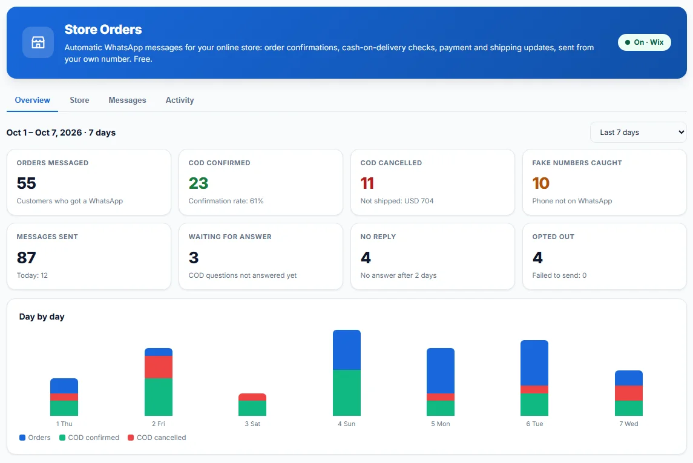Viewport: 693px width, 463px height.
Task: Click 'No answer after 2 days' text
Action: pos(398,275)
